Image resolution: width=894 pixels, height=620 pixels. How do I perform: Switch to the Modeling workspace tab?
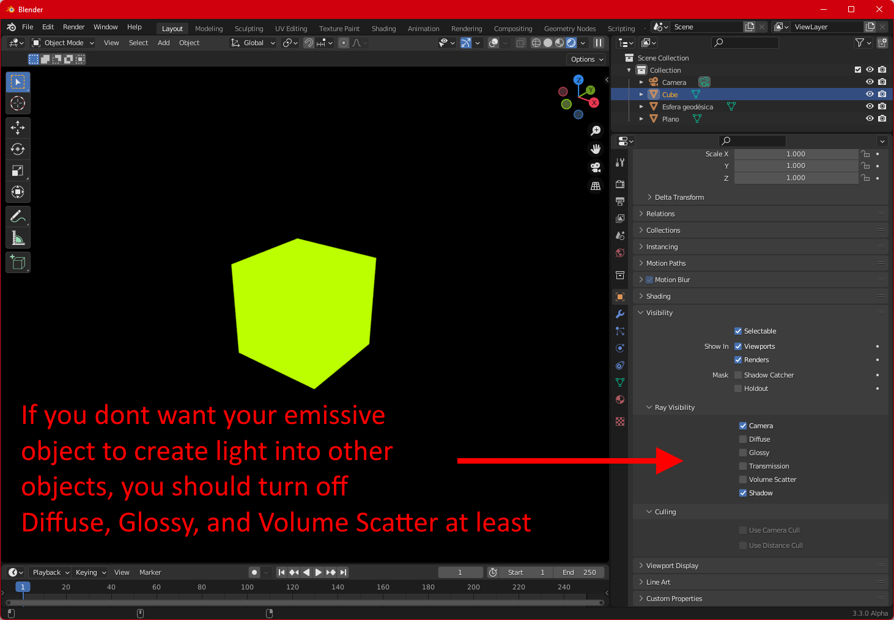point(209,29)
